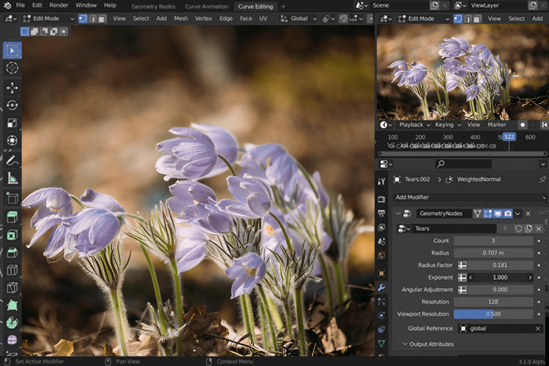
Task: Toggle the GeometryNodes render camera visibility
Action: tap(508, 213)
